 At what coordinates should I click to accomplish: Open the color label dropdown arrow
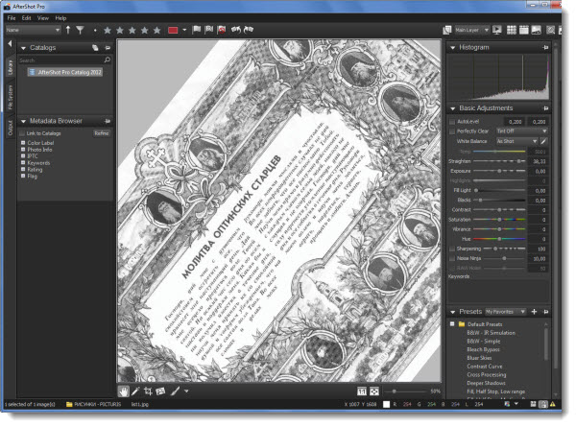pyautogui.click(x=184, y=30)
